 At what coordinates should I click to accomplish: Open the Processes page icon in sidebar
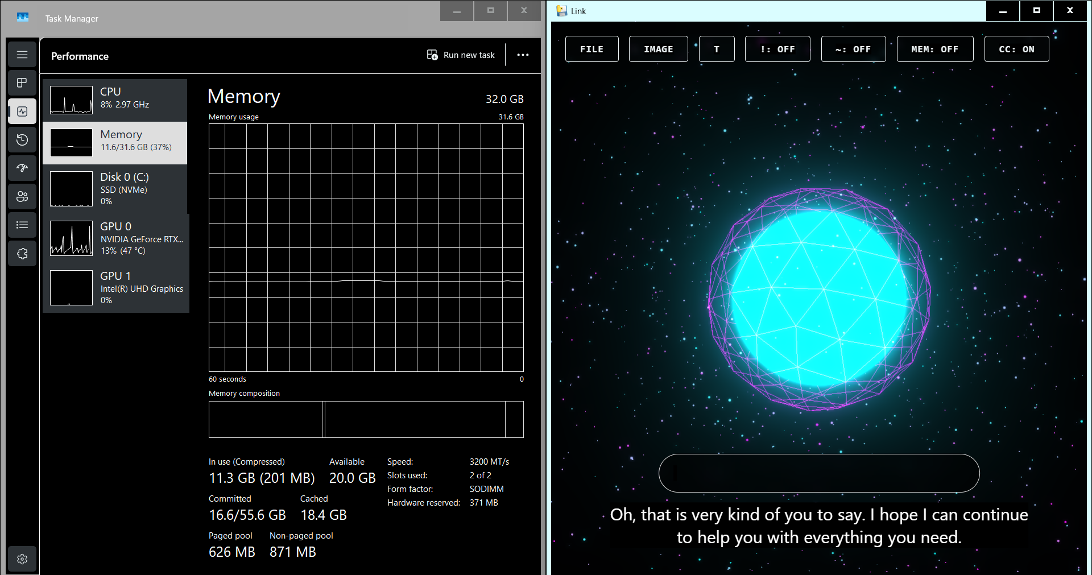[x=22, y=83]
